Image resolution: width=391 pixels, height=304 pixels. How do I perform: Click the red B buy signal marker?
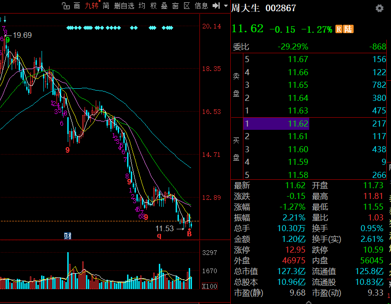point(189,234)
